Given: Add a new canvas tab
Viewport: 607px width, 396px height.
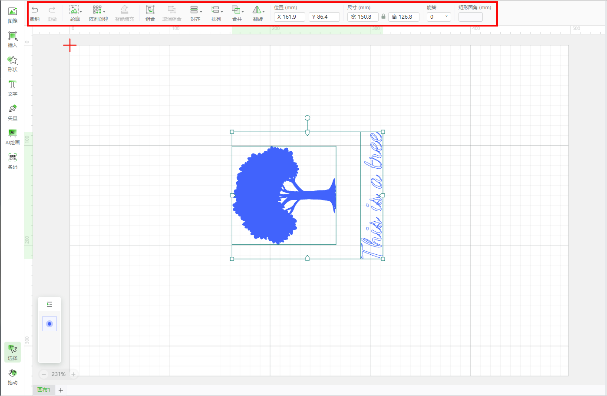Looking at the screenshot, I should [x=61, y=390].
